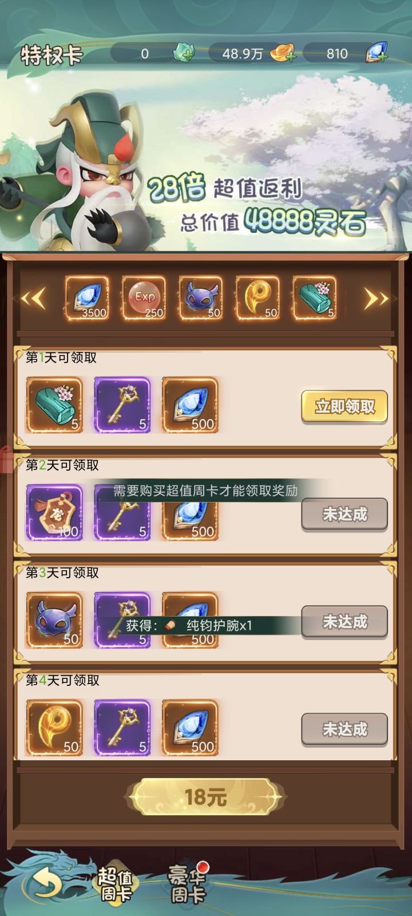Tap the blue demon mask icon in the reward carousel
This screenshot has width=412, height=916.
[x=201, y=298]
